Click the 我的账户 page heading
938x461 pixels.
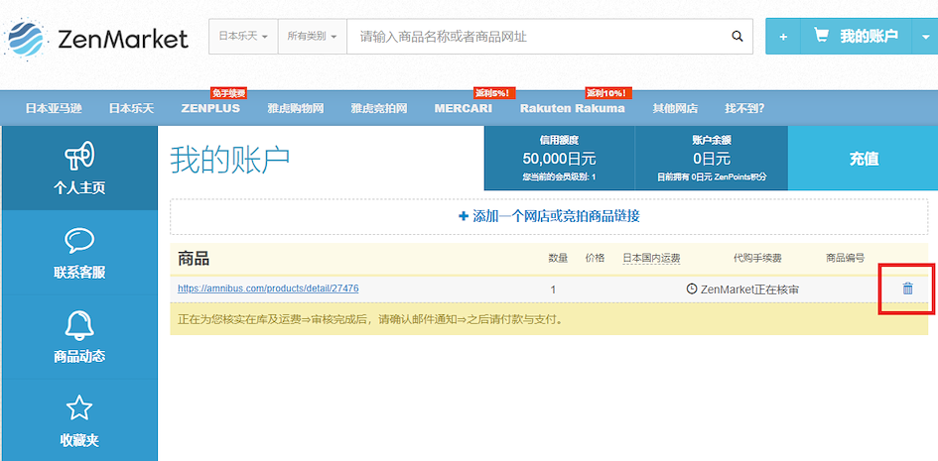[230, 160]
